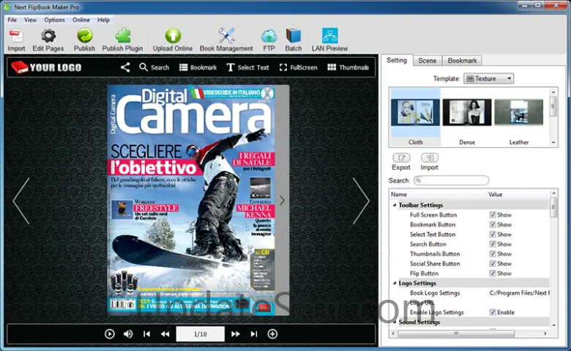Disable the Enable Logo Settings checkbox

pos(493,312)
